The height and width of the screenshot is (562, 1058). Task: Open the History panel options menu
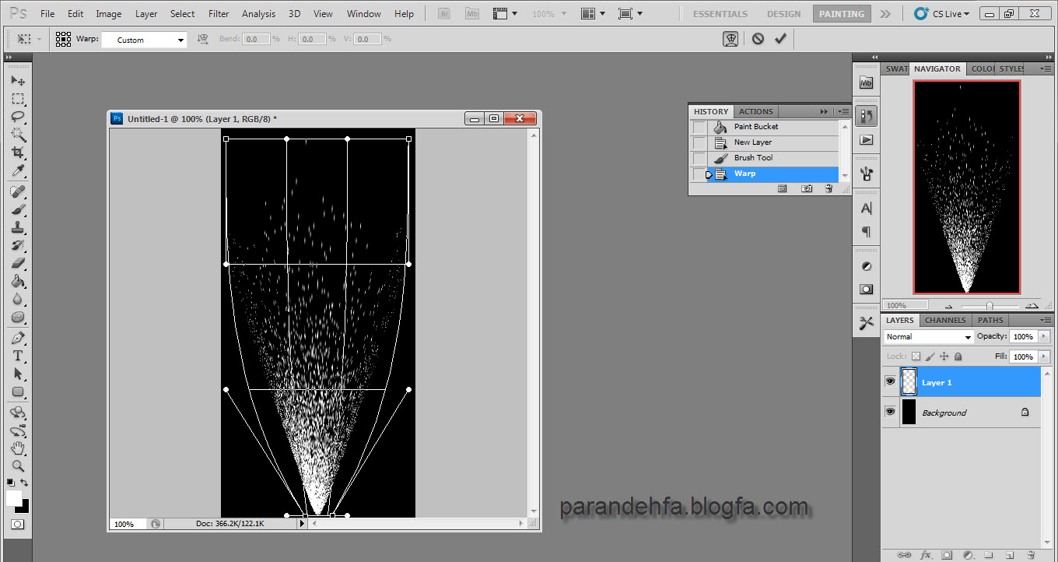point(843,111)
